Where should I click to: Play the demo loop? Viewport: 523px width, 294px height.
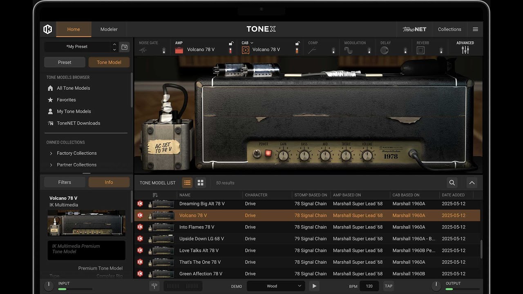(314, 286)
